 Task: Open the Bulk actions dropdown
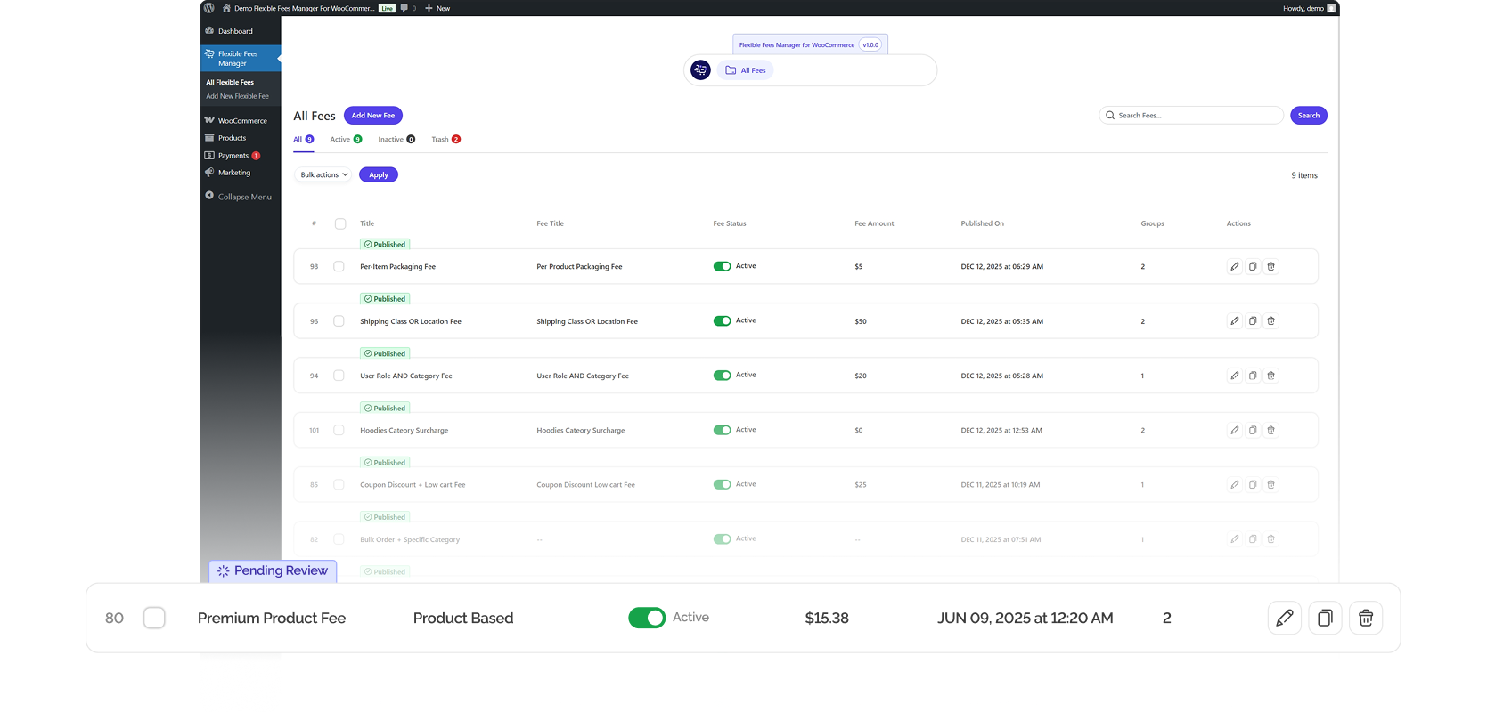pos(323,175)
